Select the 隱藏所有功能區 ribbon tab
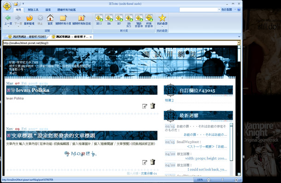 coord(66,10)
